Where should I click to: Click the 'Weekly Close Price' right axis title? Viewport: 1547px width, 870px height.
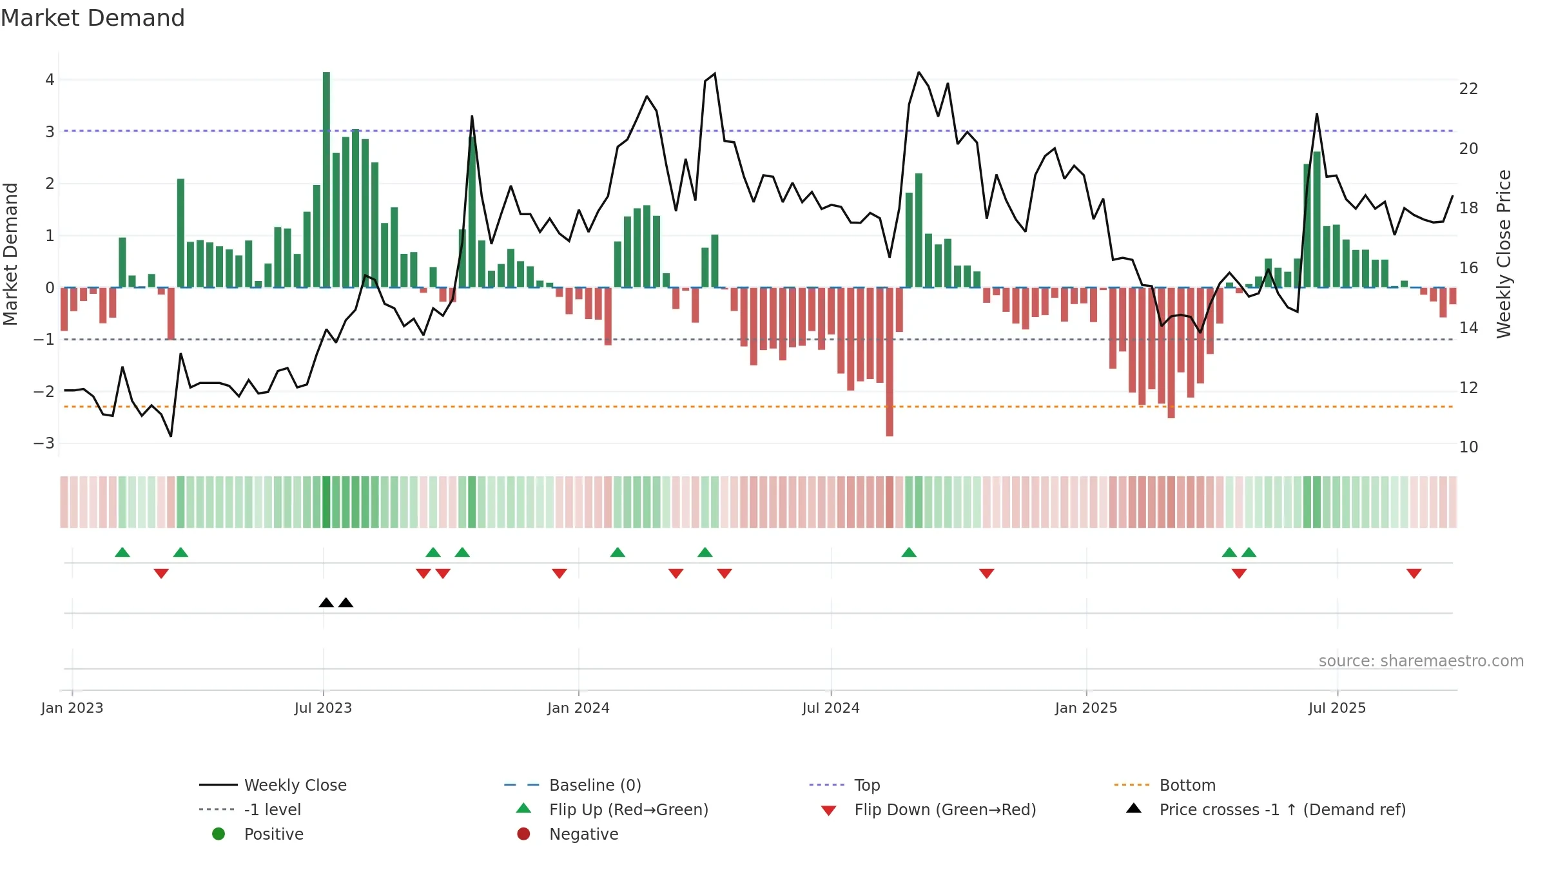tap(1504, 254)
